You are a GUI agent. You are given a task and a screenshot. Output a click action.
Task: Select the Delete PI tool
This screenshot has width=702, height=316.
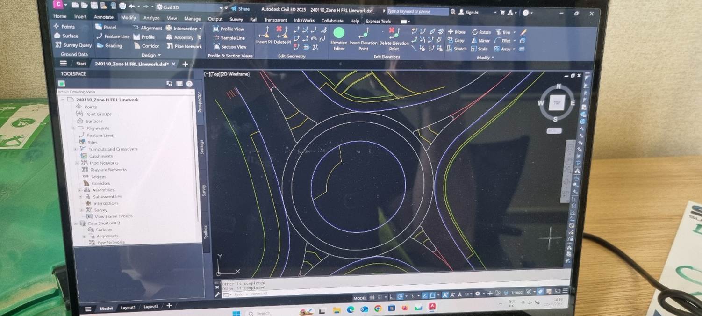(x=282, y=37)
